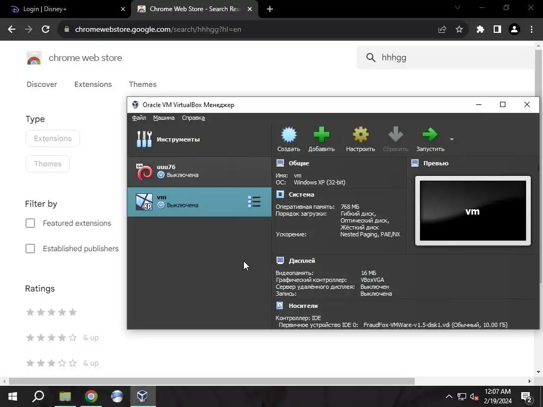Open the Windows Start menu
Screen dimensions: 543x407
pyautogui.click(x=13, y=396)
